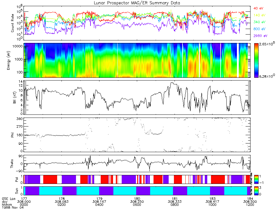Click the 'Theta' axis label
This screenshot has height=216, width=278.
point(12,164)
